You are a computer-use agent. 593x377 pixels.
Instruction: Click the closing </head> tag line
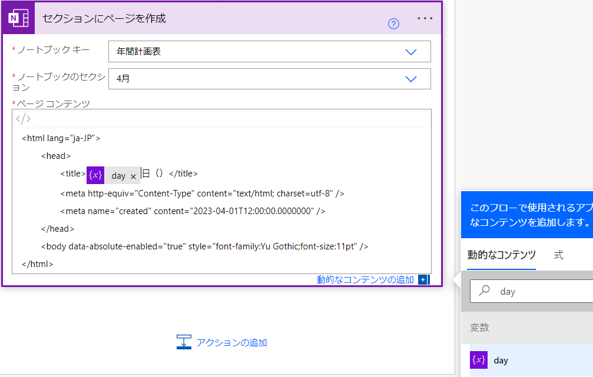tap(58, 229)
